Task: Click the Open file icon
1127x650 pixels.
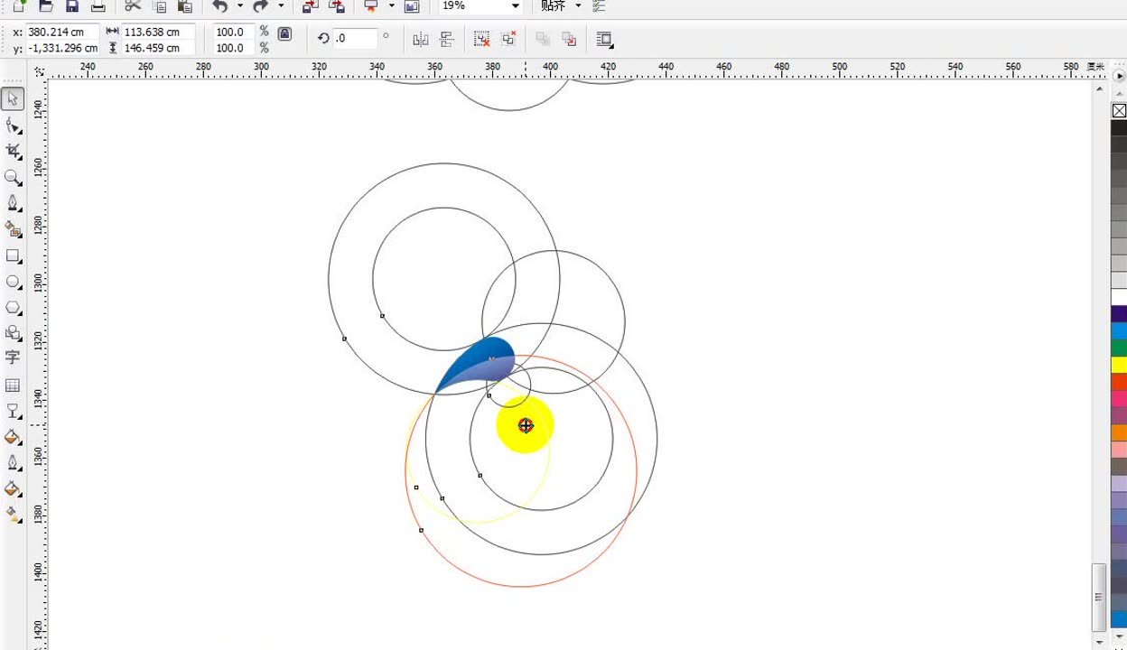Action: point(45,5)
